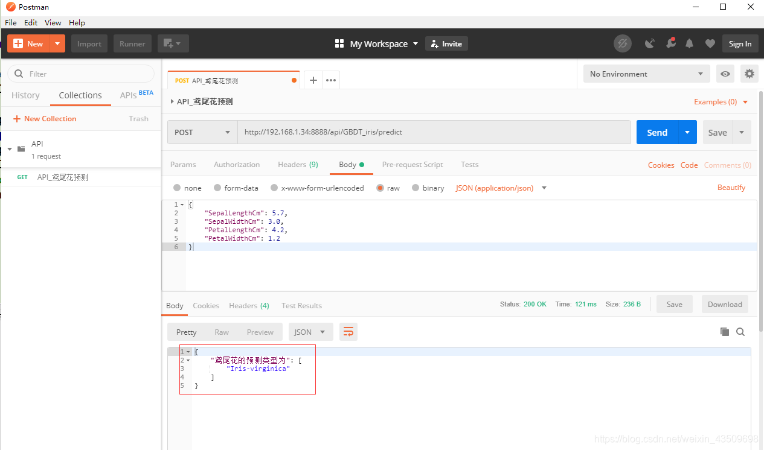Screen dimensions: 764x450
Task: Open the satellite capture requests icon
Action: point(650,43)
